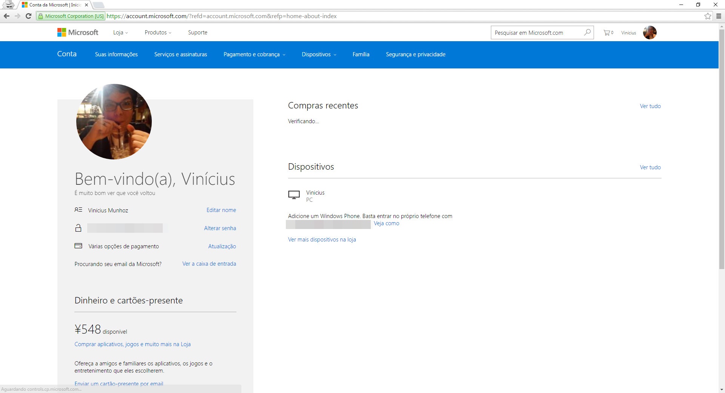Image resolution: width=725 pixels, height=393 pixels.
Task: Open Ver a caixa de entrada
Action: point(209,264)
